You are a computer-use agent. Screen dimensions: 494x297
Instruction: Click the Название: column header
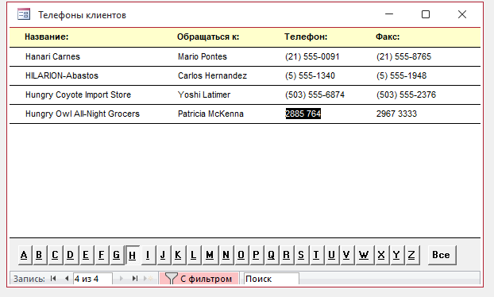[x=47, y=37]
